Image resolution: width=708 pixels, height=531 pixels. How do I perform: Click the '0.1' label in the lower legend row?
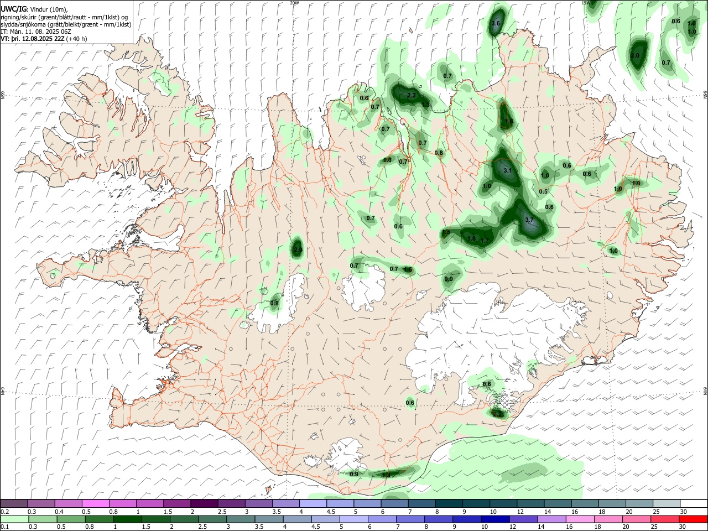tap(5, 527)
